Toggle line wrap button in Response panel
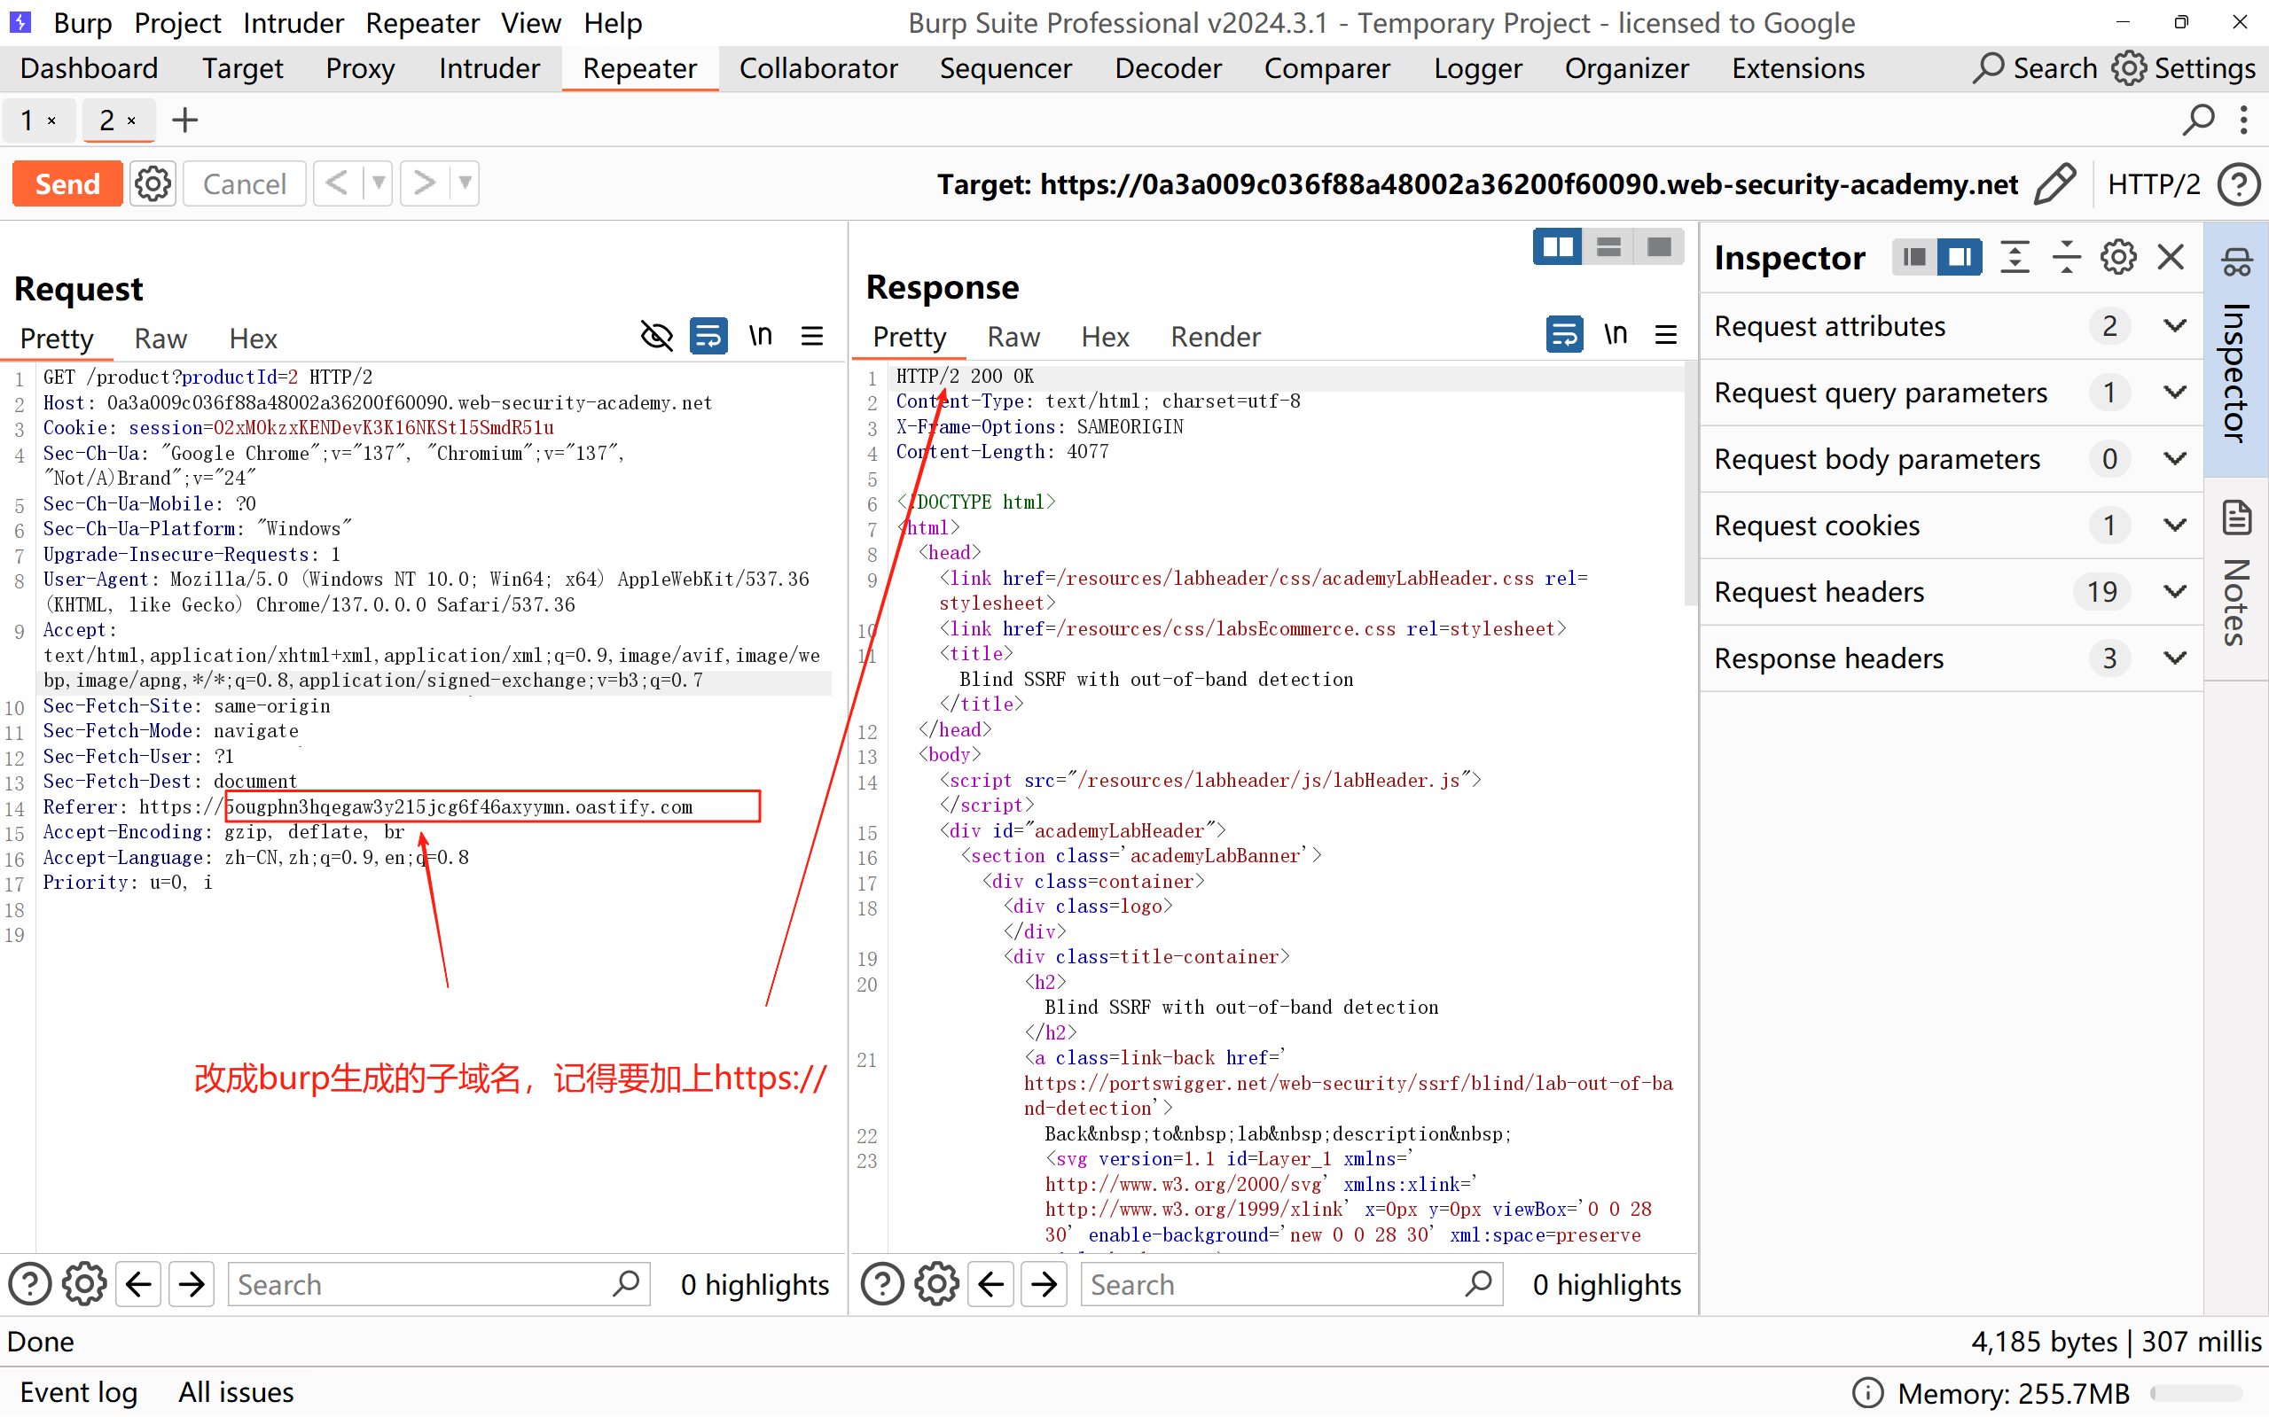2269x1417 pixels. pos(1563,335)
